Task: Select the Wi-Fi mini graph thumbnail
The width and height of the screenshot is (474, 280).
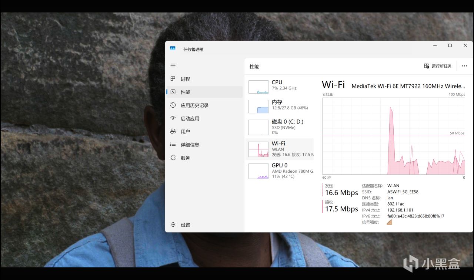Action: 258,149
